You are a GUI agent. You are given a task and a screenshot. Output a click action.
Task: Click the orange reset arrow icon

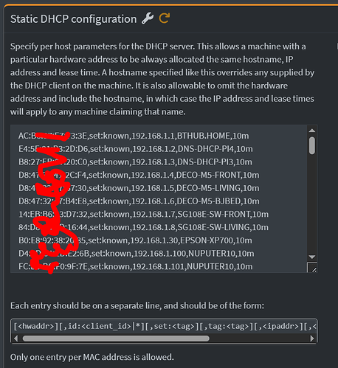tap(165, 18)
